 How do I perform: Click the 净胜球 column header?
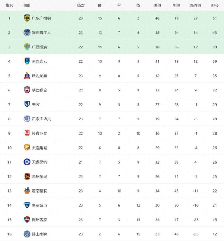pyautogui.click(x=195, y=6)
